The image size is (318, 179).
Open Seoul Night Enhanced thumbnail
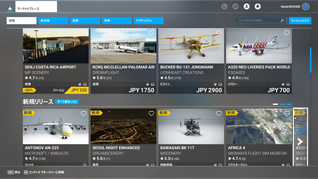tap(123, 126)
